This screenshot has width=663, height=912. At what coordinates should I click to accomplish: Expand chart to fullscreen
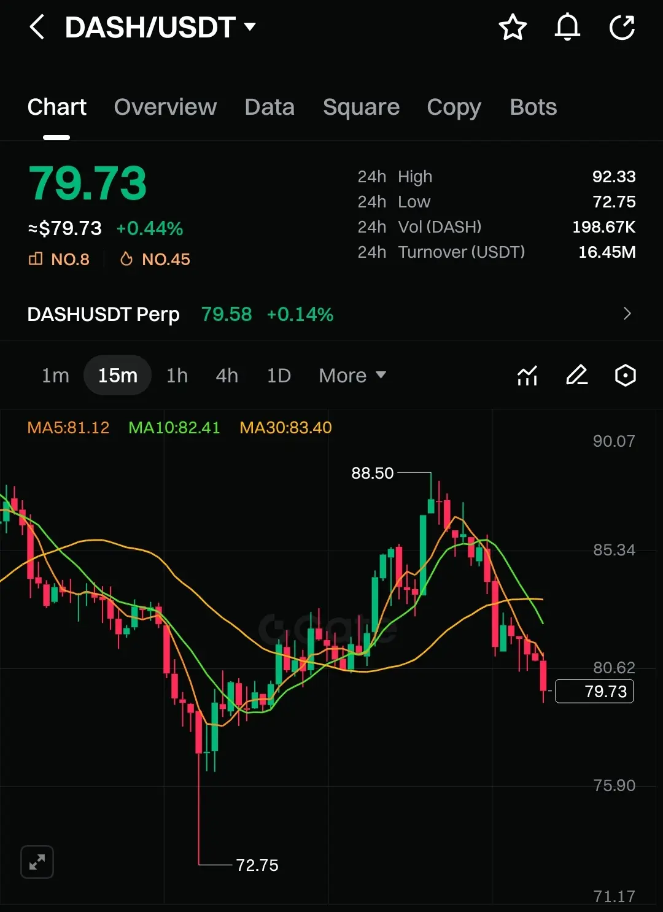click(37, 862)
